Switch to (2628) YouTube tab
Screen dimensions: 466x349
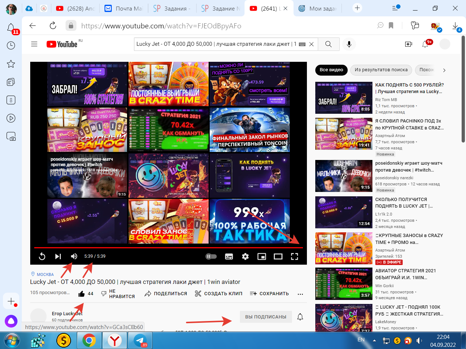(75, 8)
